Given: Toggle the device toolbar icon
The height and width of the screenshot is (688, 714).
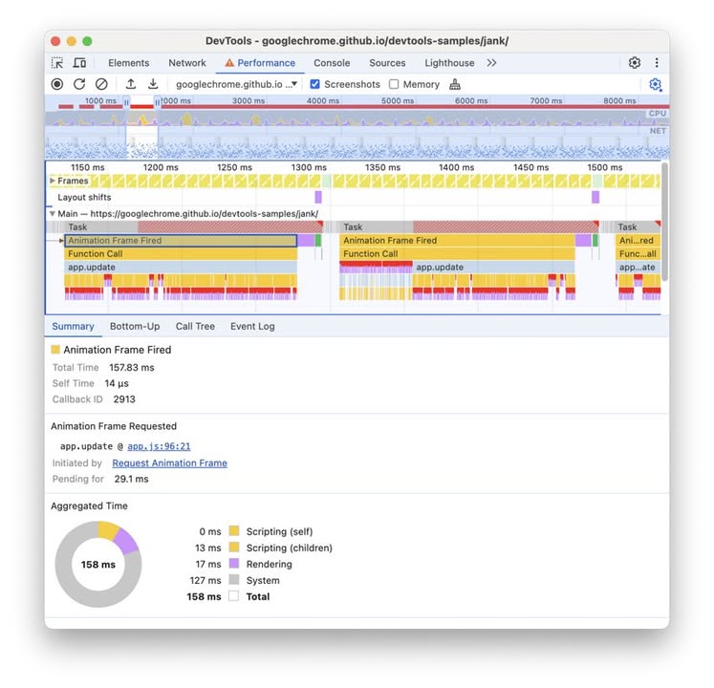Looking at the screenshot, I should pyautogui.click(x=79, y=63).
